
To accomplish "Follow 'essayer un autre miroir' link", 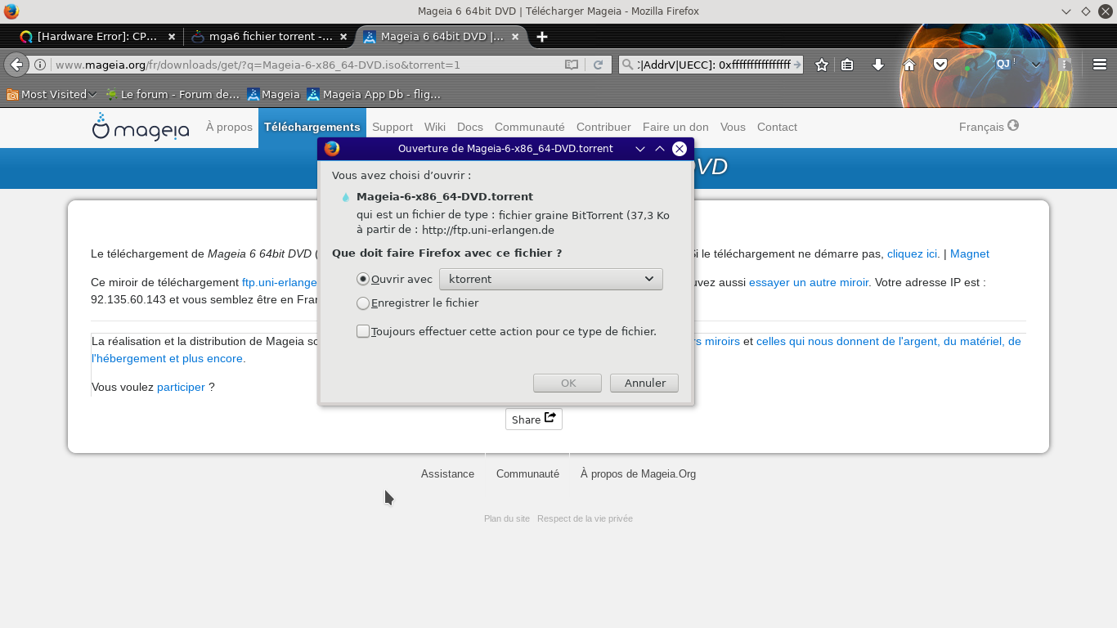I will [x=810, y=282].
